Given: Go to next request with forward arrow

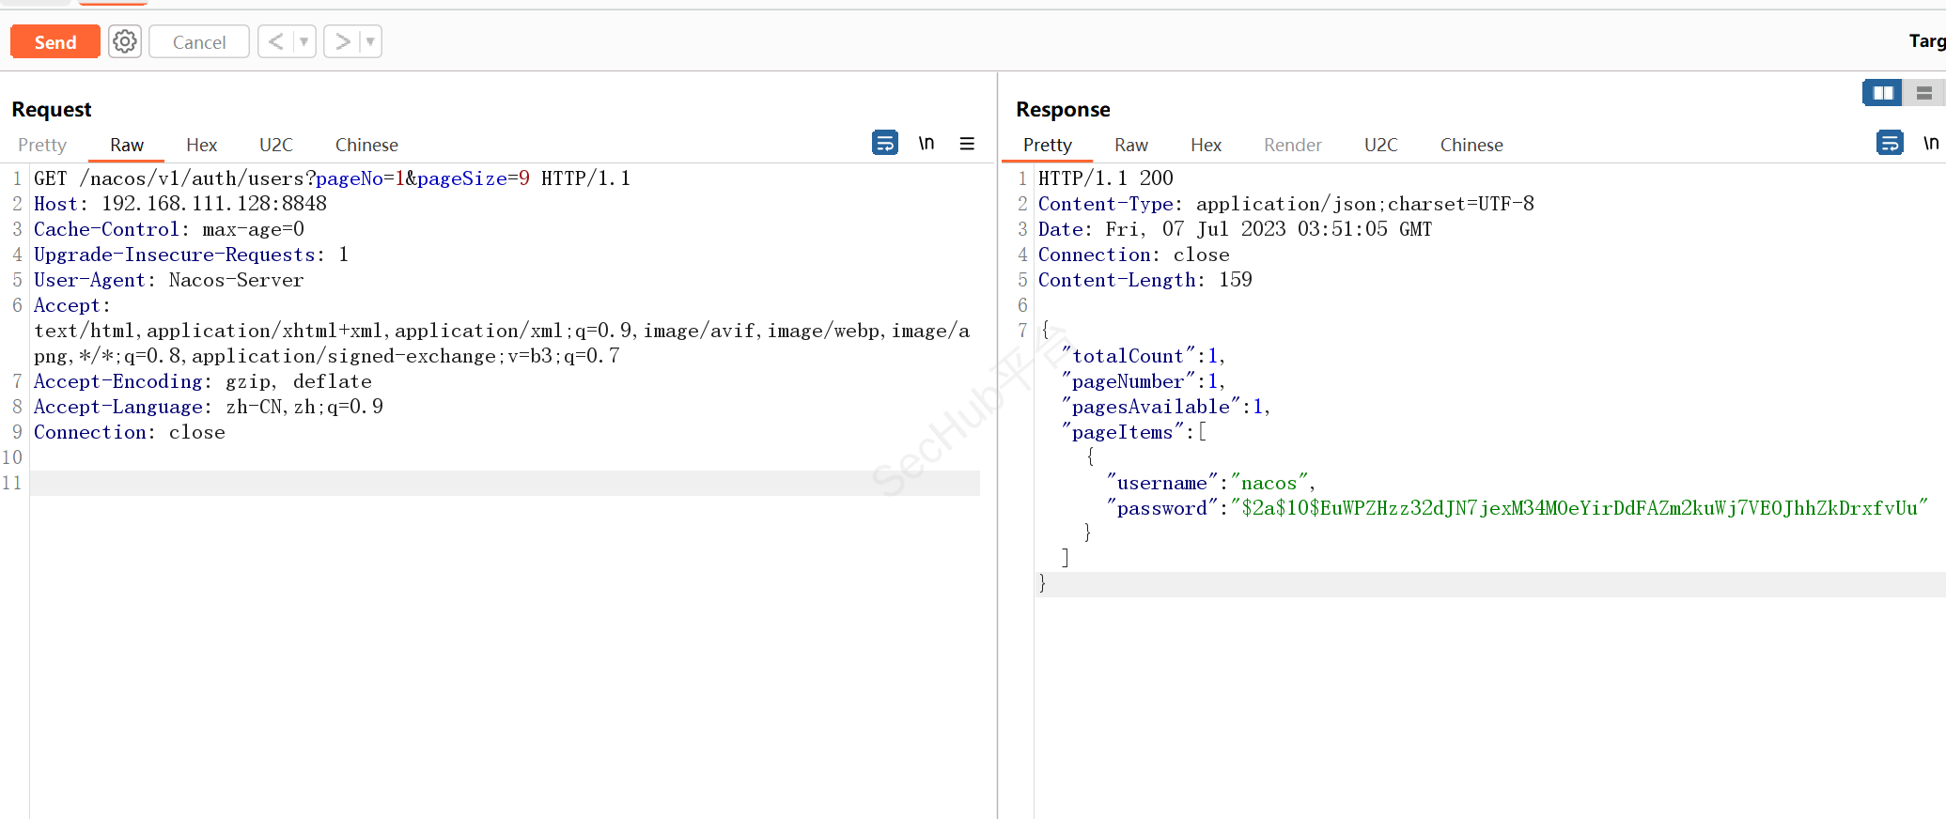Looking at the screenshot, I should pos(342,41).
